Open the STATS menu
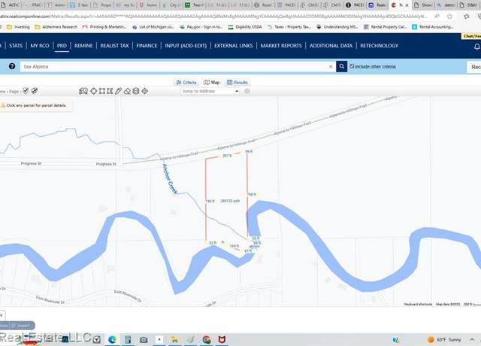This screenshot has height=346, width=481. pyautogui.click(x=16, y=46)
